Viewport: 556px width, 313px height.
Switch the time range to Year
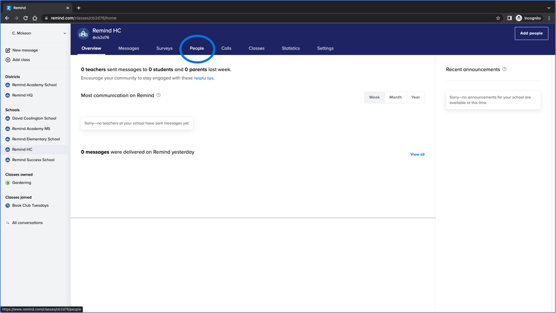416,97
